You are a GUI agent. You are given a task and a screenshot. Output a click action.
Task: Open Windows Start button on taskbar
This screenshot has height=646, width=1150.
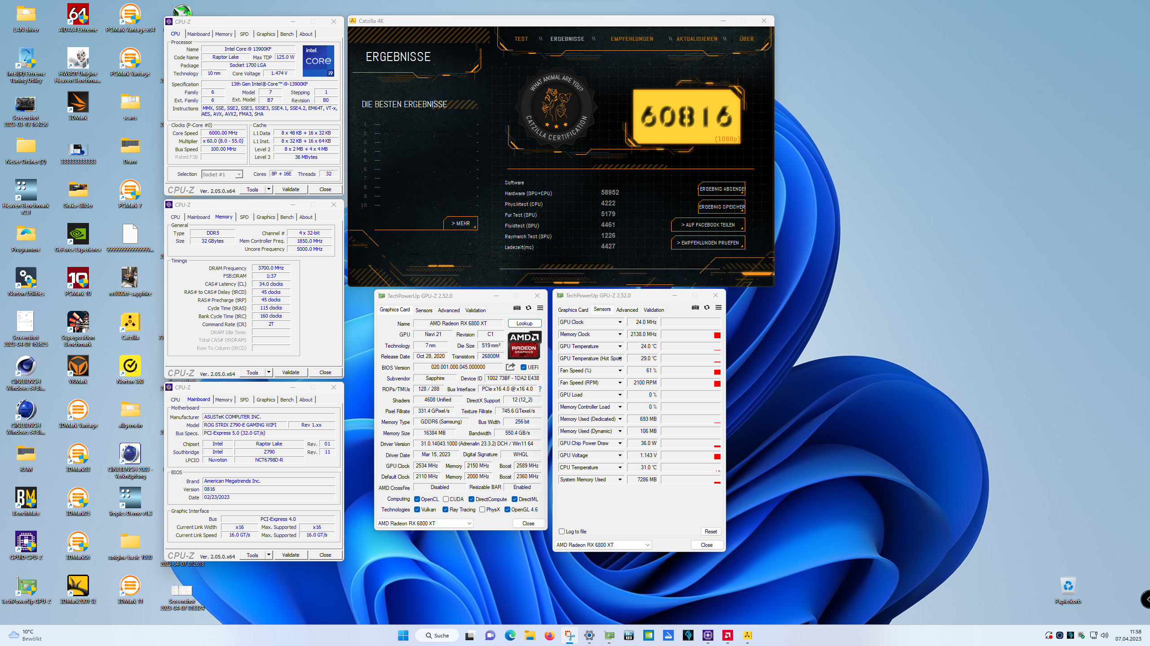click(403, 635)
